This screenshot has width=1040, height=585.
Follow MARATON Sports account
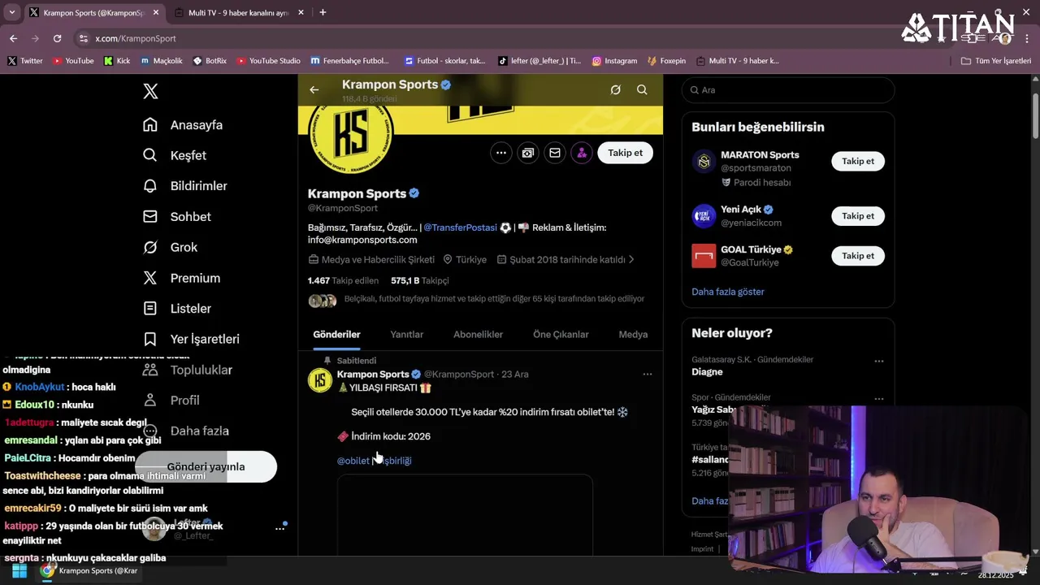[858, 161]
